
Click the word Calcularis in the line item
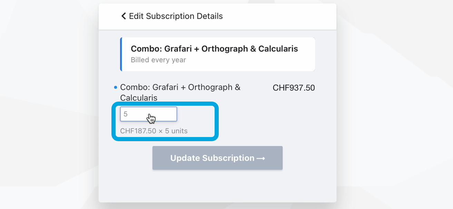[x=139, y=98]
